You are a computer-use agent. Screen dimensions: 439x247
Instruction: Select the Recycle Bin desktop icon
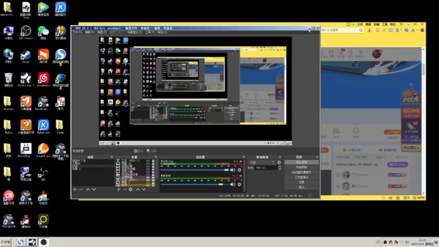pos(8,80)
